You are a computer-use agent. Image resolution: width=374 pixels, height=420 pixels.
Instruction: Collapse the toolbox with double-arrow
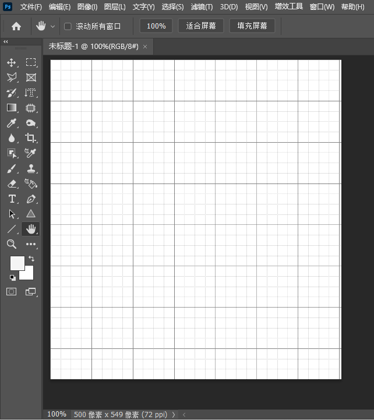coord(6,41)
